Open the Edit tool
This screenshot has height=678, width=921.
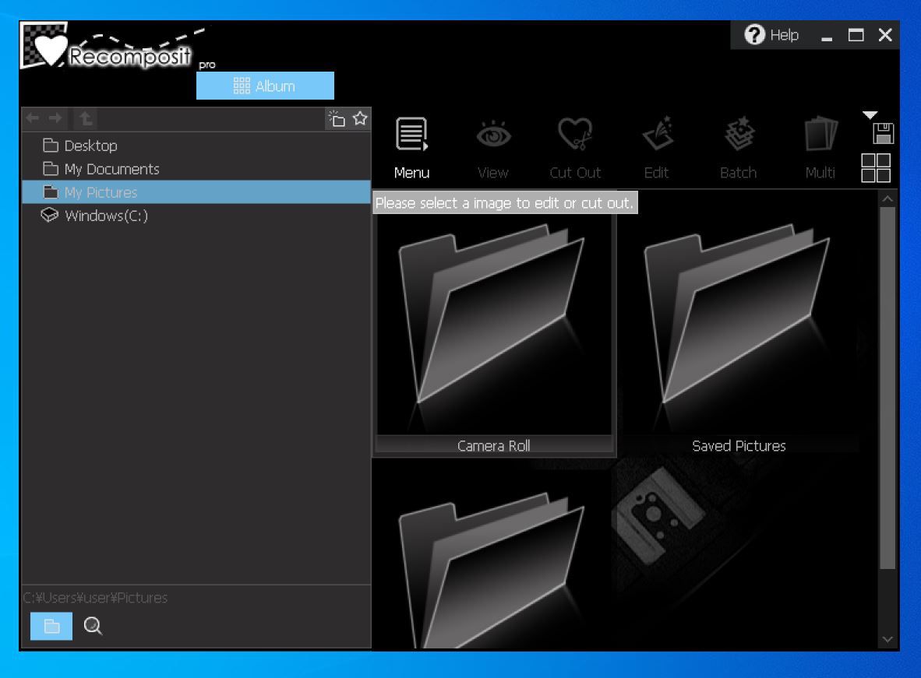pyautogui.click(x=656, y=136)
